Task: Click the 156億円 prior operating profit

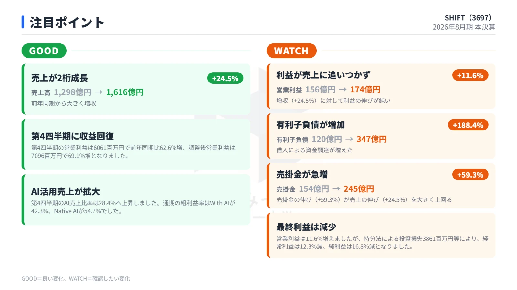Action: click(321, 90)
